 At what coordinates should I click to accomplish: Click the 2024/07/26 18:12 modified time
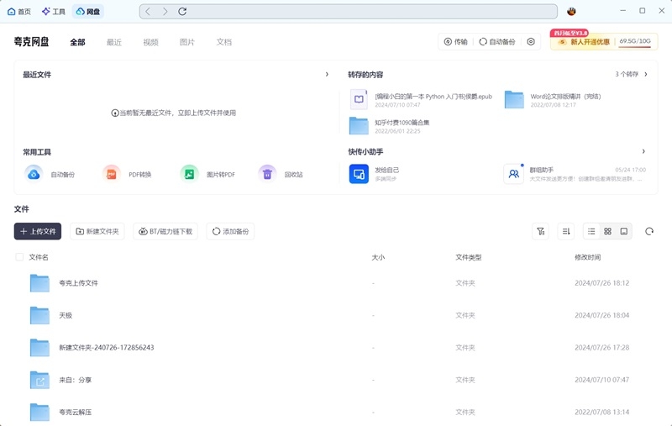point(601,283)
